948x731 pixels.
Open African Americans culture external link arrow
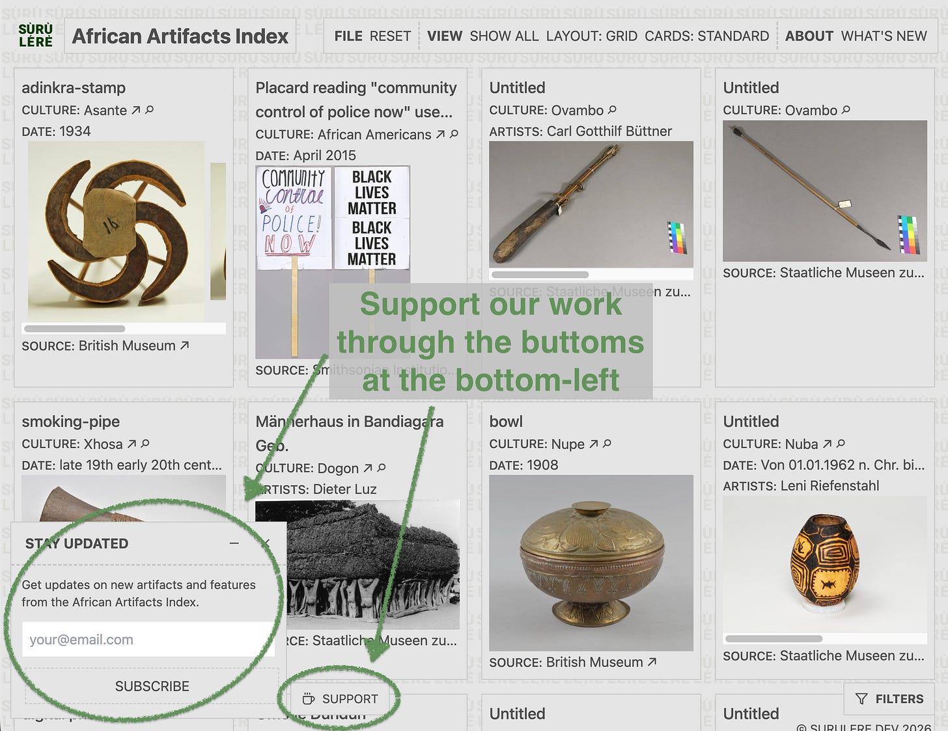click(440, 134)
